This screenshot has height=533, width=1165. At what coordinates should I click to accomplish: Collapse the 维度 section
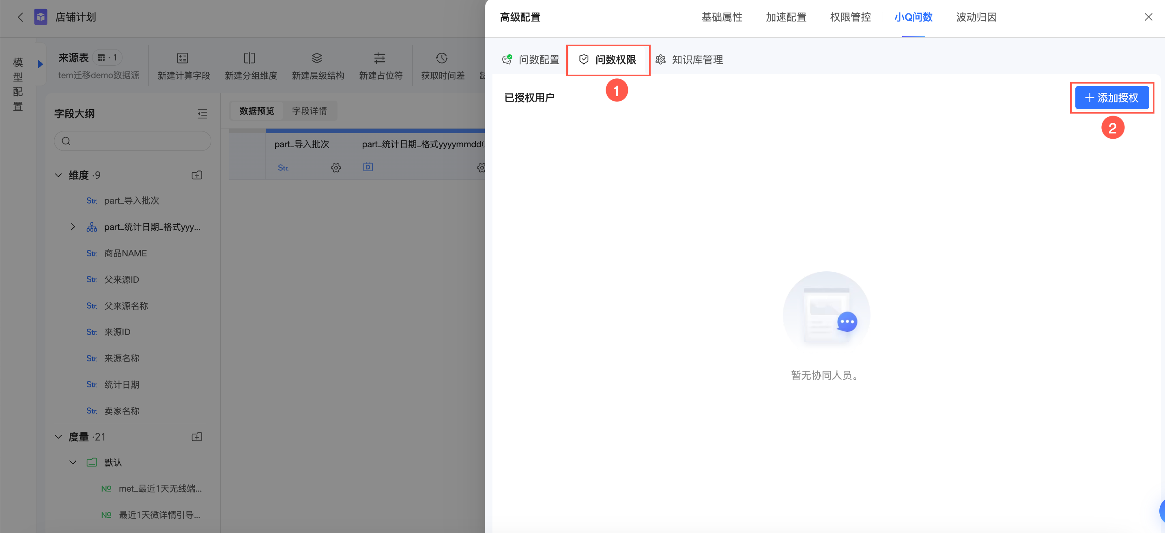[x=58, y=175]
